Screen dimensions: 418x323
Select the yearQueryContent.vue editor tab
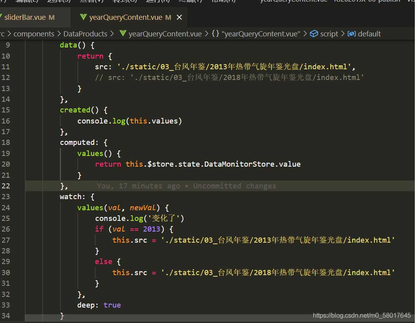(125, 17)
